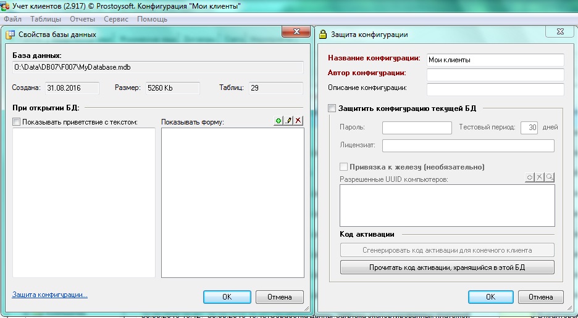Open the Сервис menu

point(116,19)
